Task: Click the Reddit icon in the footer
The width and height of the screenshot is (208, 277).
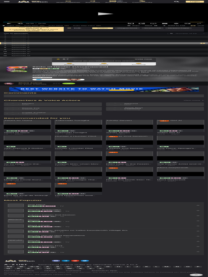Action: coord(75,261)
